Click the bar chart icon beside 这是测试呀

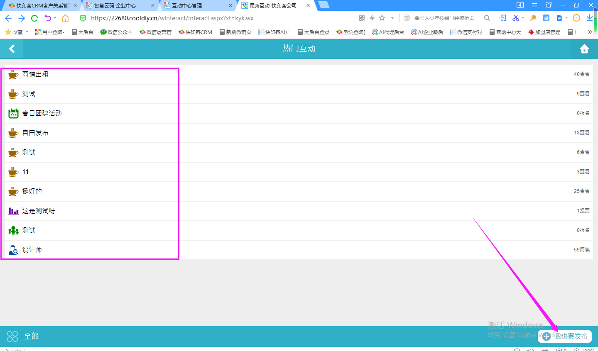[13, 211]
